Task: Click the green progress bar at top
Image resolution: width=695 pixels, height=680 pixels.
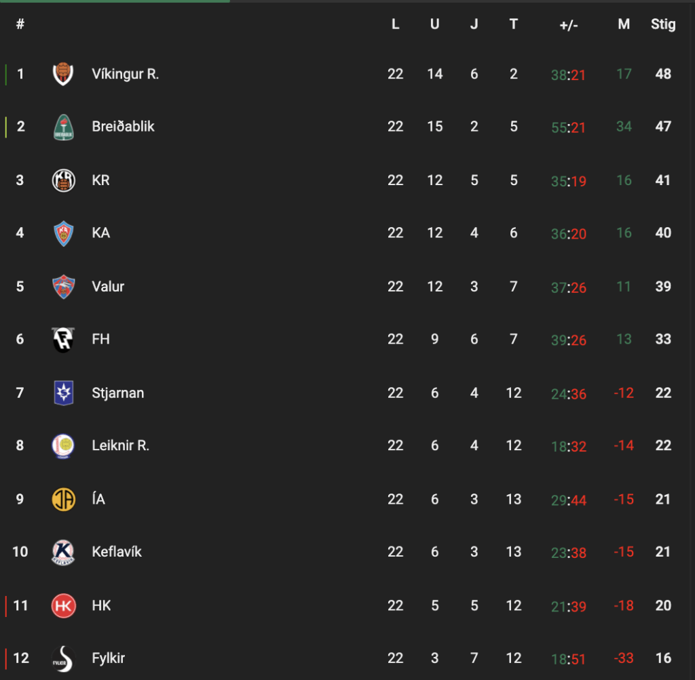Action: pos(115,1)
